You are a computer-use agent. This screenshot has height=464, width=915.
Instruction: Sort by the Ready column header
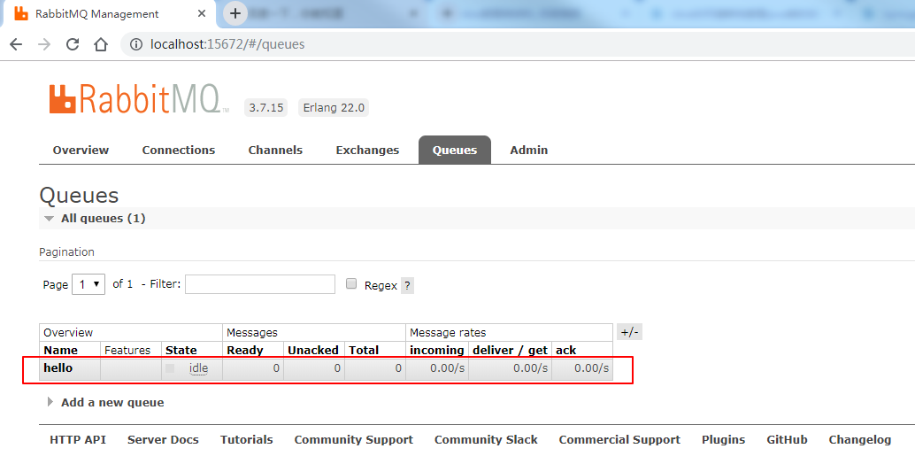point(245,350)
